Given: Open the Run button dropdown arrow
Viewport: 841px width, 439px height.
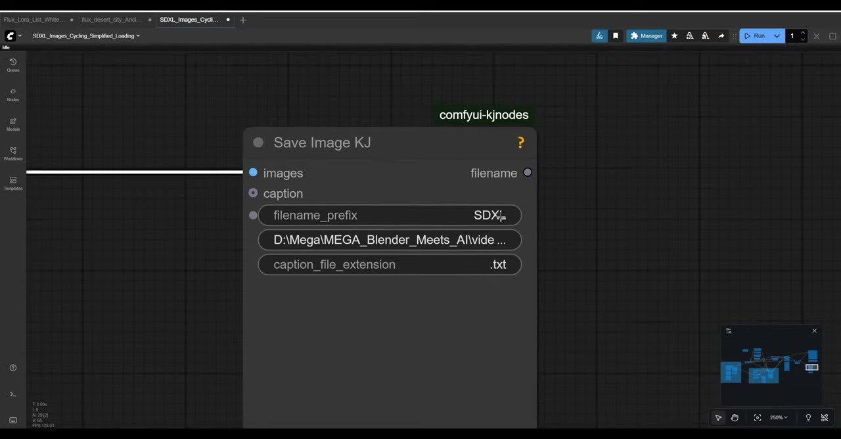Looking at the screenshot, I should [x=777, y=36].
